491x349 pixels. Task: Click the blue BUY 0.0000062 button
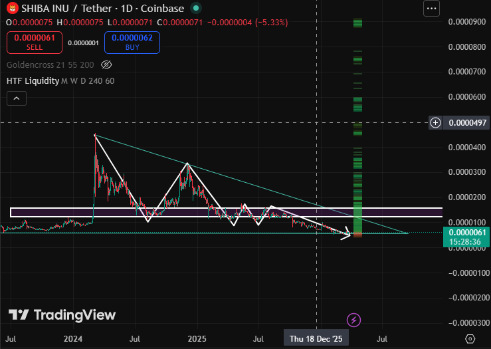point(132,43)
